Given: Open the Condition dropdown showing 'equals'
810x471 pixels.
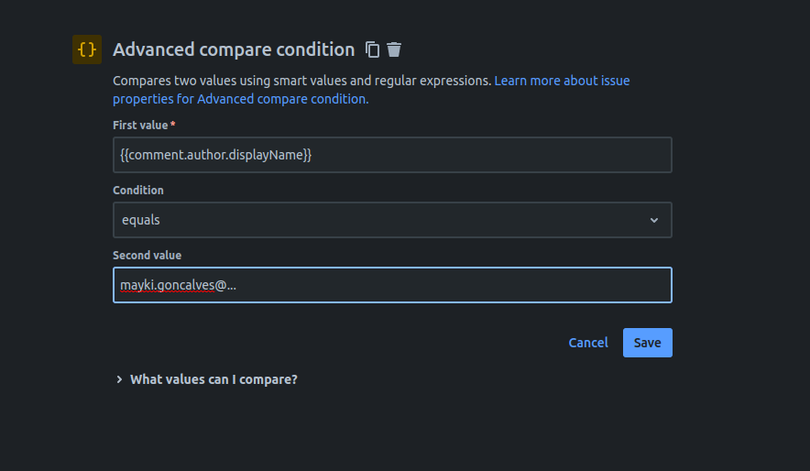Looking at the screenshot, I should pyautogui.click(x=392, y=220).
